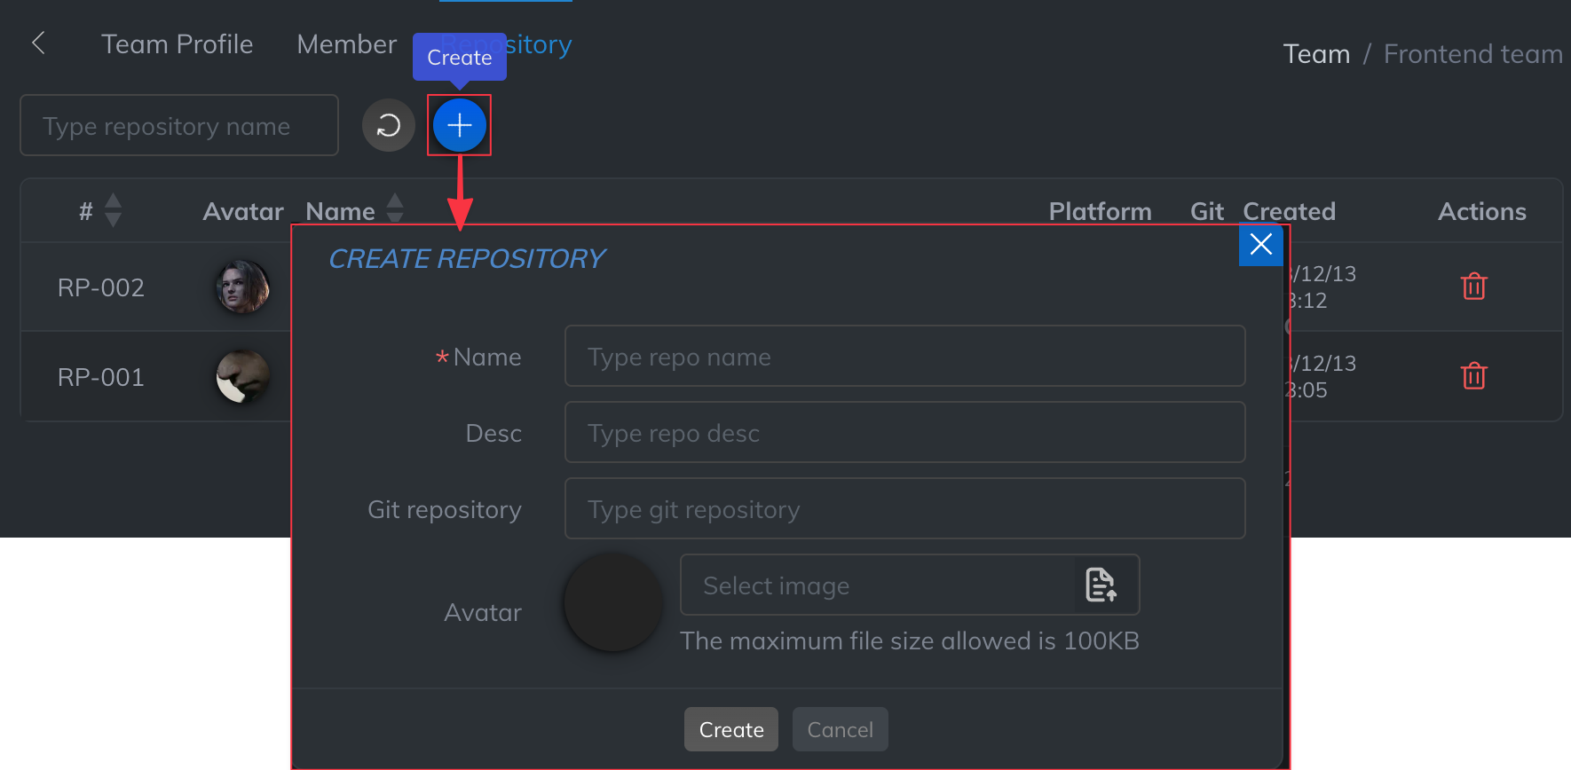Image resolution: width=1571 pixels, height=770 pixels.
Task: Click the back arrow icon
Action: tap(38, 43)
